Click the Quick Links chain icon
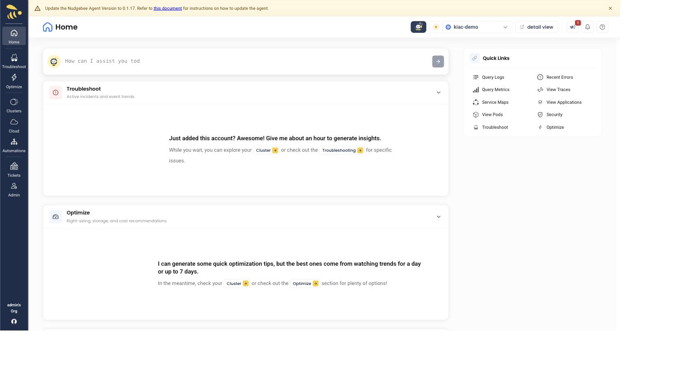The image size is (689, 367). [x=475, y=58]
